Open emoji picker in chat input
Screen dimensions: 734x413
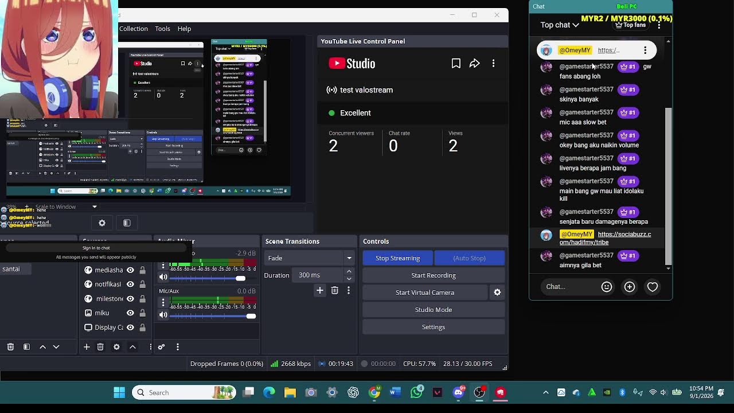[607, 287]
